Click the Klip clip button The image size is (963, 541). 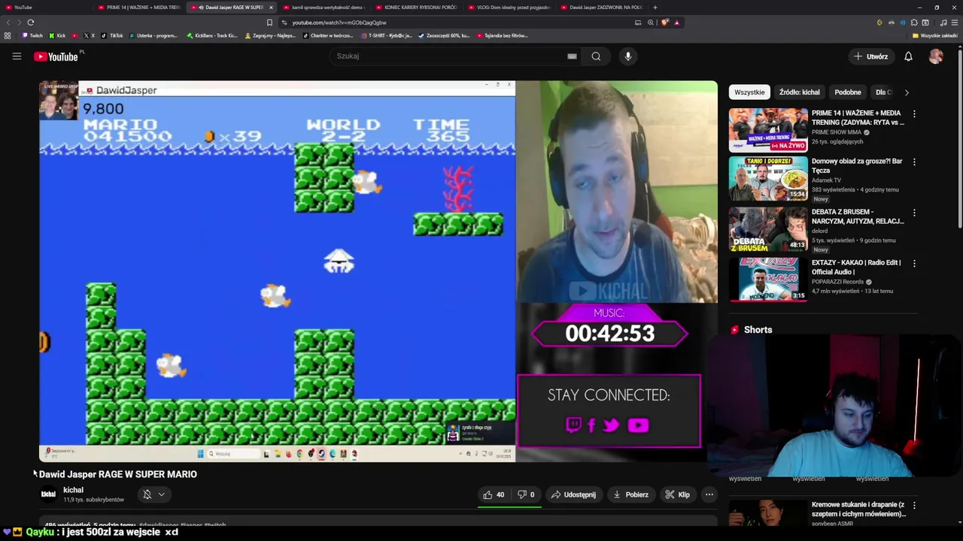(677, 494)
